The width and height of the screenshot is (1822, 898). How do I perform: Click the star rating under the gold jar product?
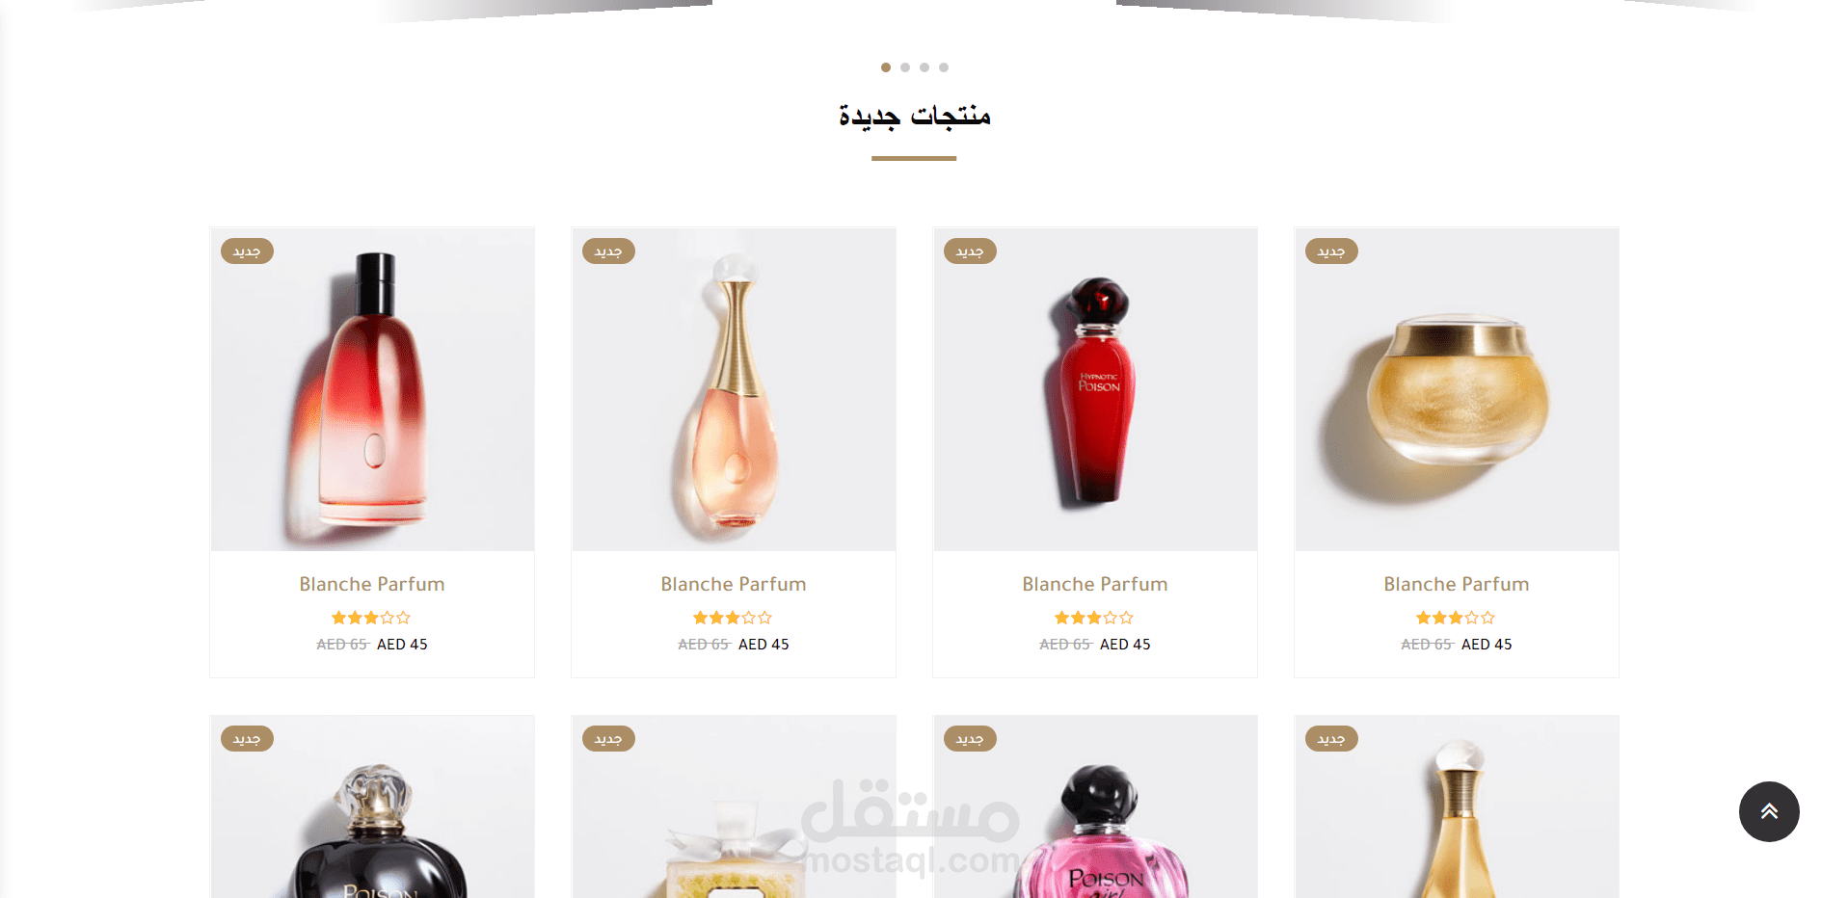pos(1456,618)
